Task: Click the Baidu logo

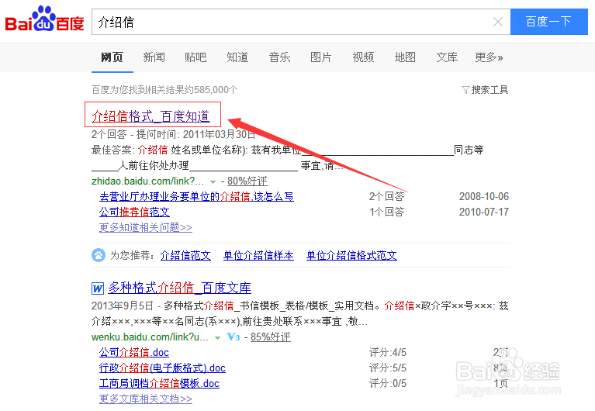Action: (x=44, y=19)
